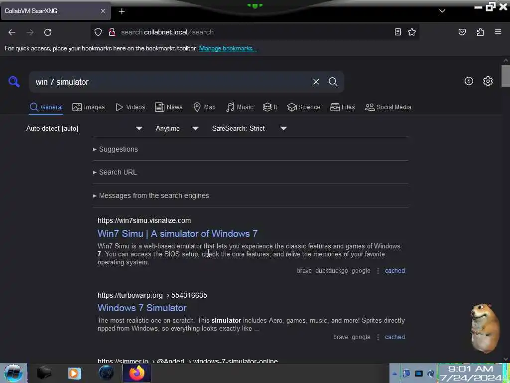Click the volume speaker tray icon

431,374
